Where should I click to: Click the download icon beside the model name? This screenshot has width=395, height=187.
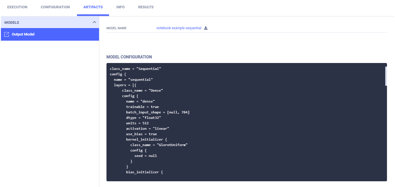[206, 28]
